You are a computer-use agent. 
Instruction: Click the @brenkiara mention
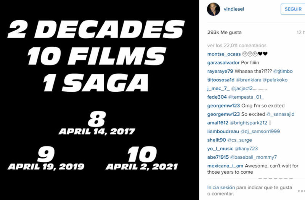pos(249,80)
